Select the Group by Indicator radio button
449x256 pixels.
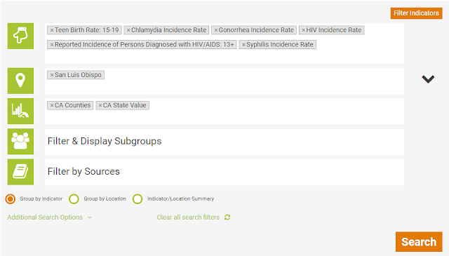coord(11,199)
